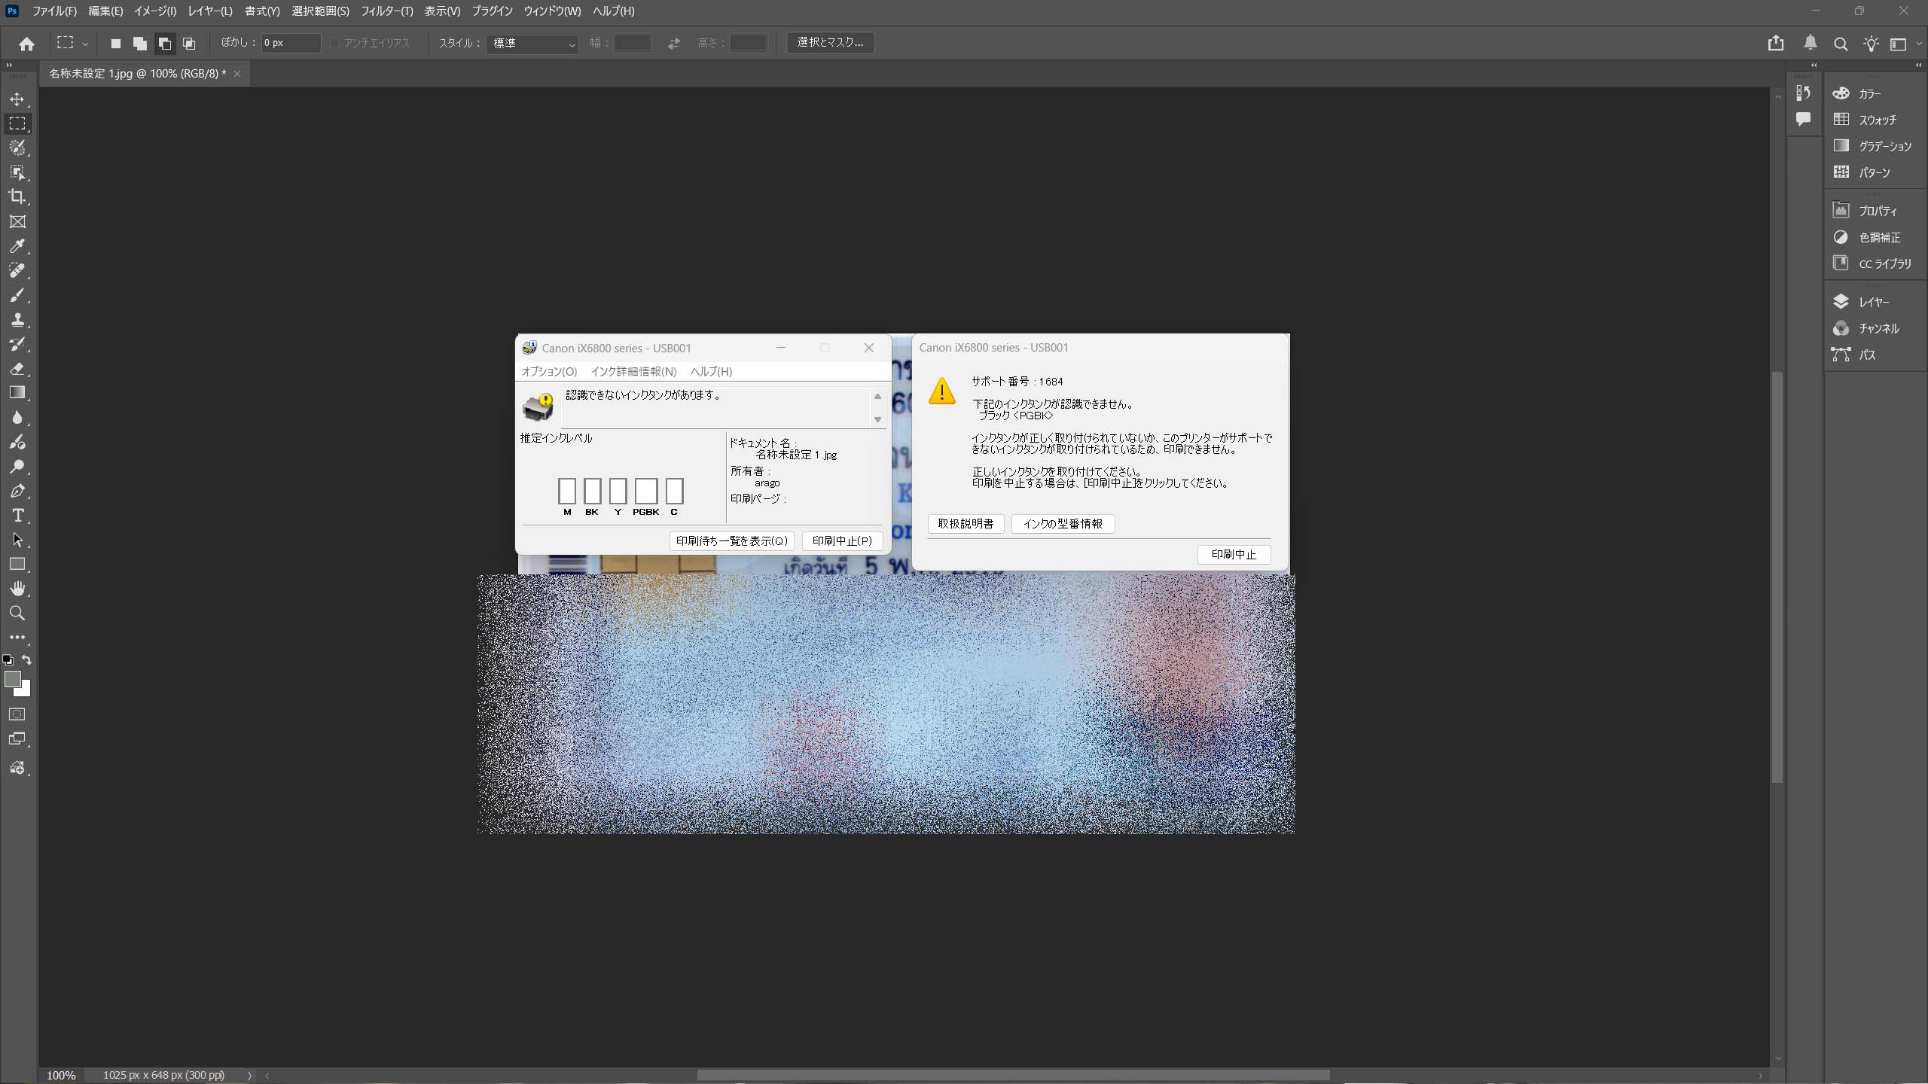Click the インクの型番情報 button
1928x1084 pixels.
click(1063, 524)
